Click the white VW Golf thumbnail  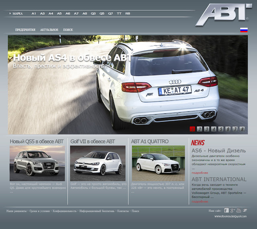click(98, 163)
